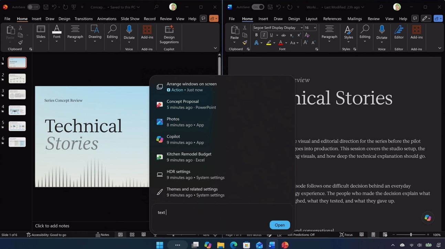Screen dimensions: 445x249
Task: Collapse the Word ribbon with the chevron
Action: click(439, 48)
